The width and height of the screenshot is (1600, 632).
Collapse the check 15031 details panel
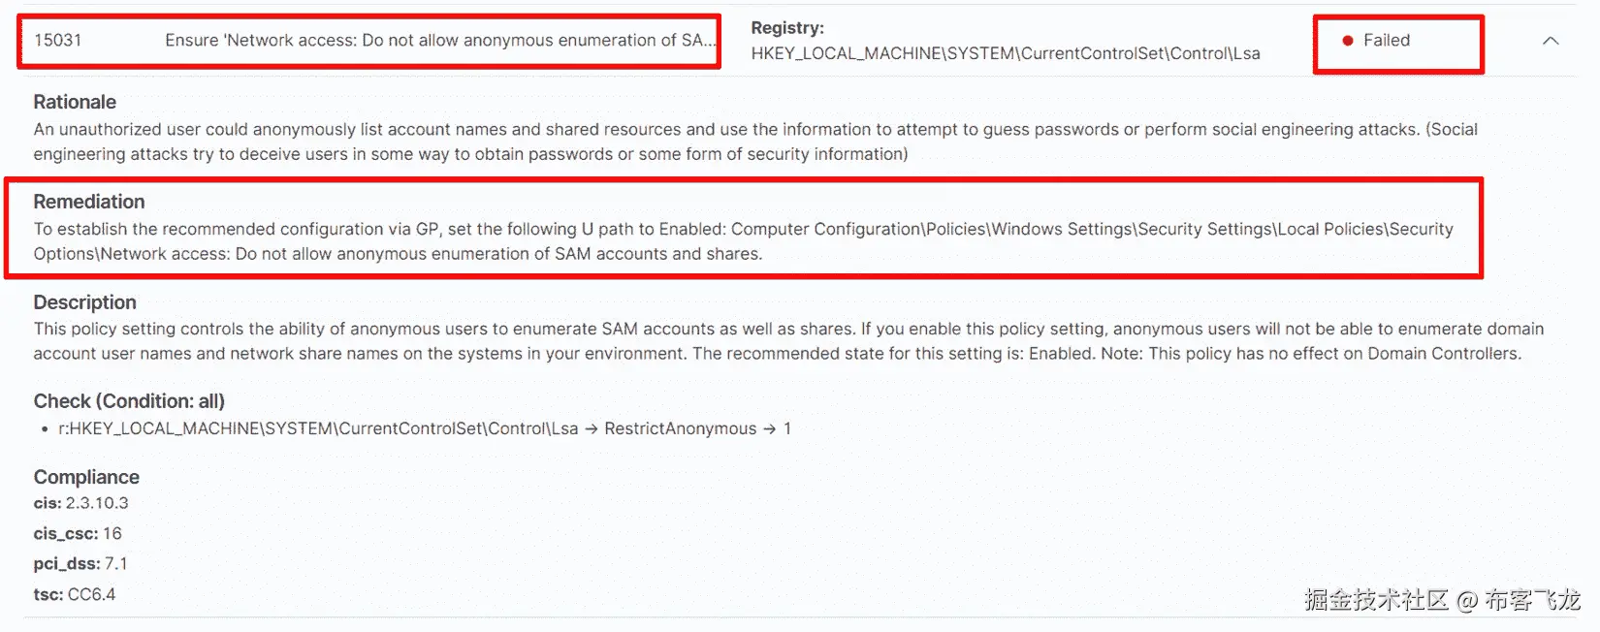(x=1552, y=41)
